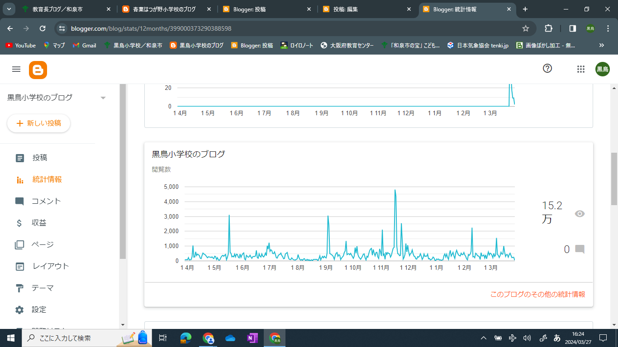Show hidden system tray icons chevron

484,338
